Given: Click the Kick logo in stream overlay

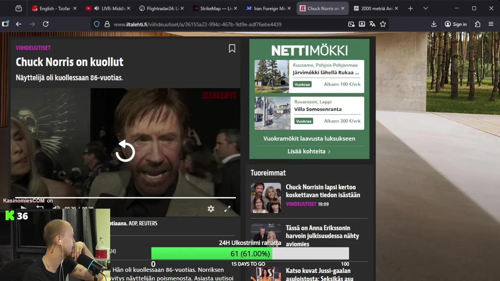Looking at the screenshot, I should pyautogui.click(x=9, y=215).
